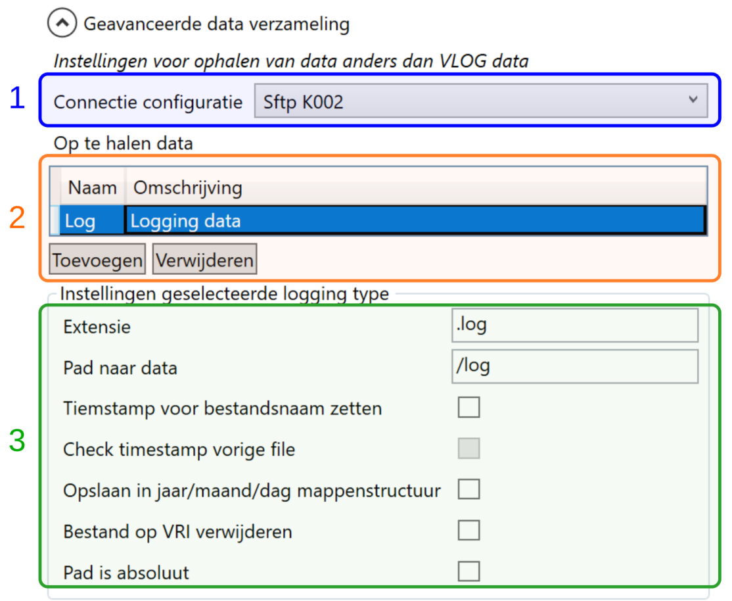Click the Geavanceerde data verzameling title text

217,24
